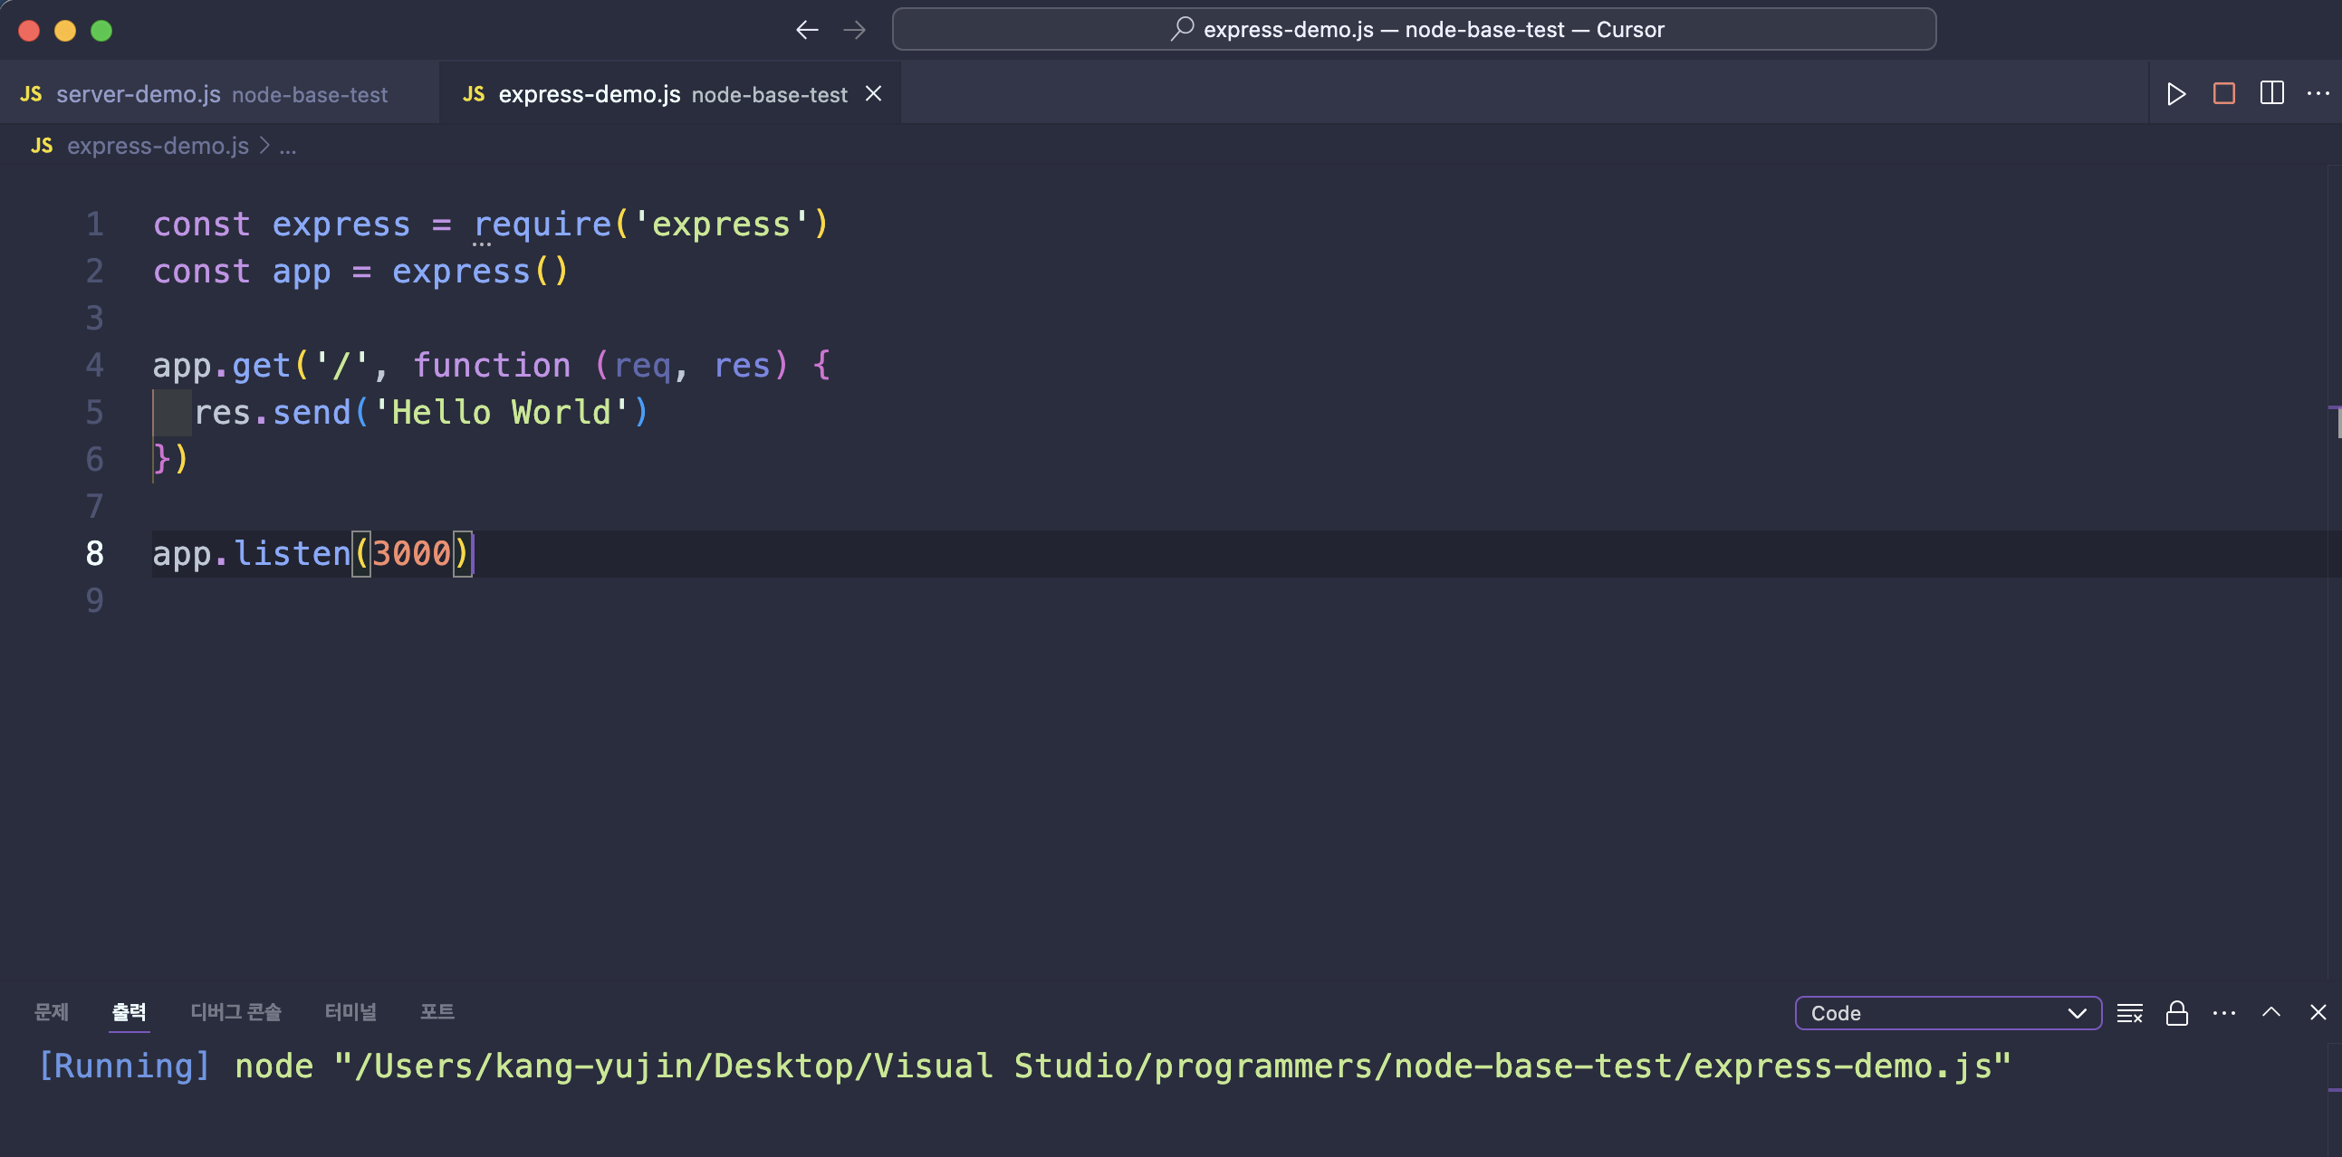The width and height of the screenshot is (2342, 1157).
Task: Run the express-demo.js file with Code Runner
Action: pos(2175,93)
